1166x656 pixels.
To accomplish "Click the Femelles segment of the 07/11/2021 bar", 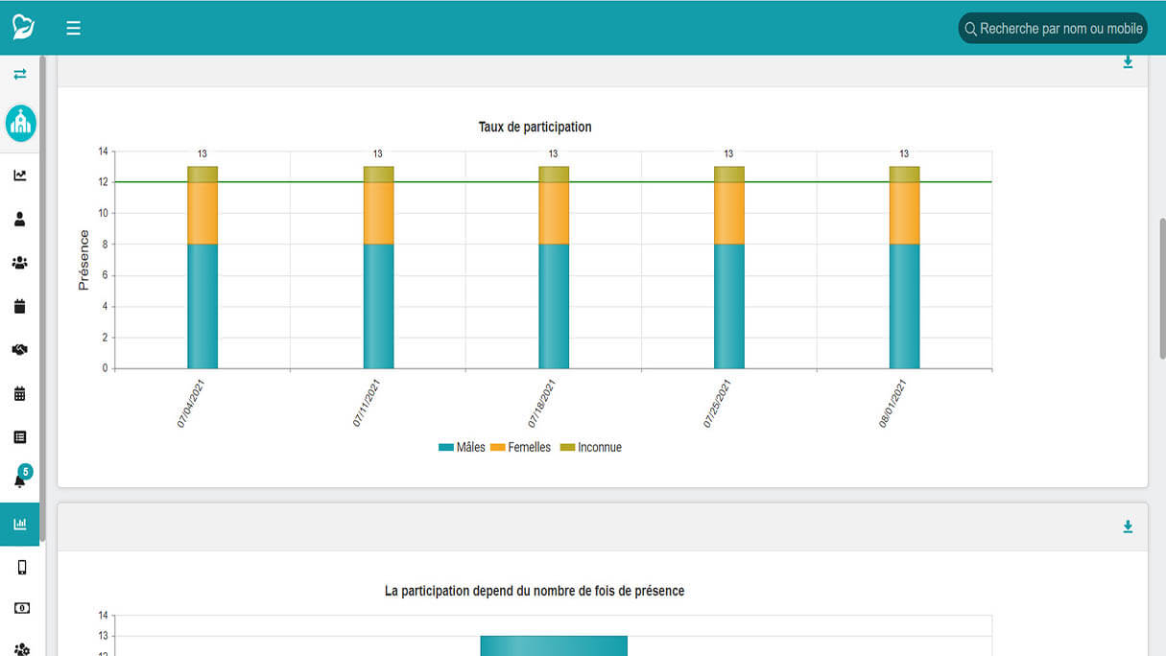I will tap(378, 213).
